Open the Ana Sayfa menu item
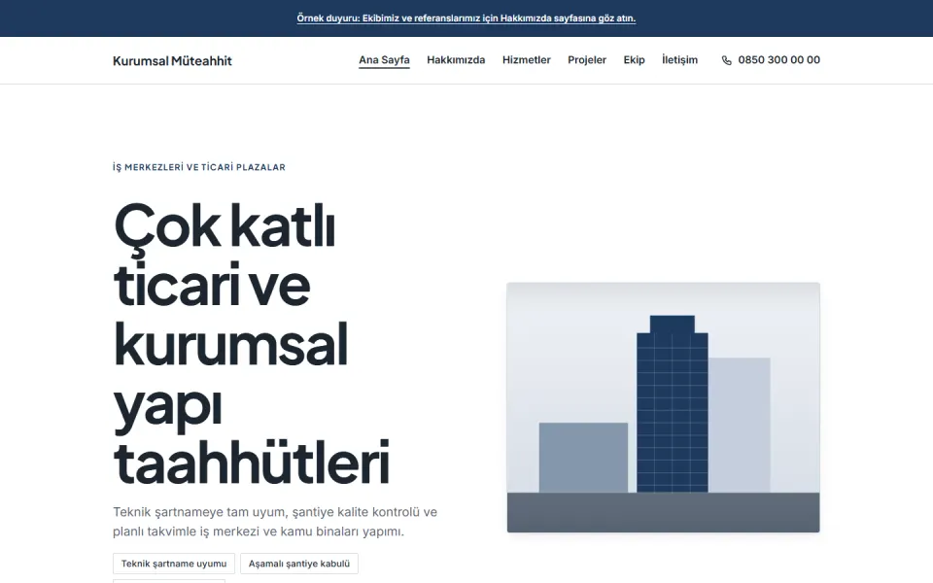Image resolution: width=933 pixels, height=583 pixels. (x=384, y=60)
